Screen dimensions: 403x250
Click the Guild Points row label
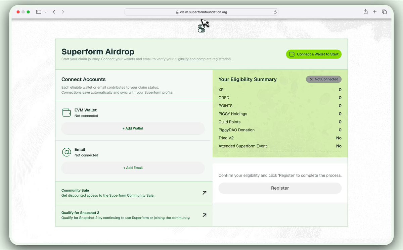tap(229, 122)
